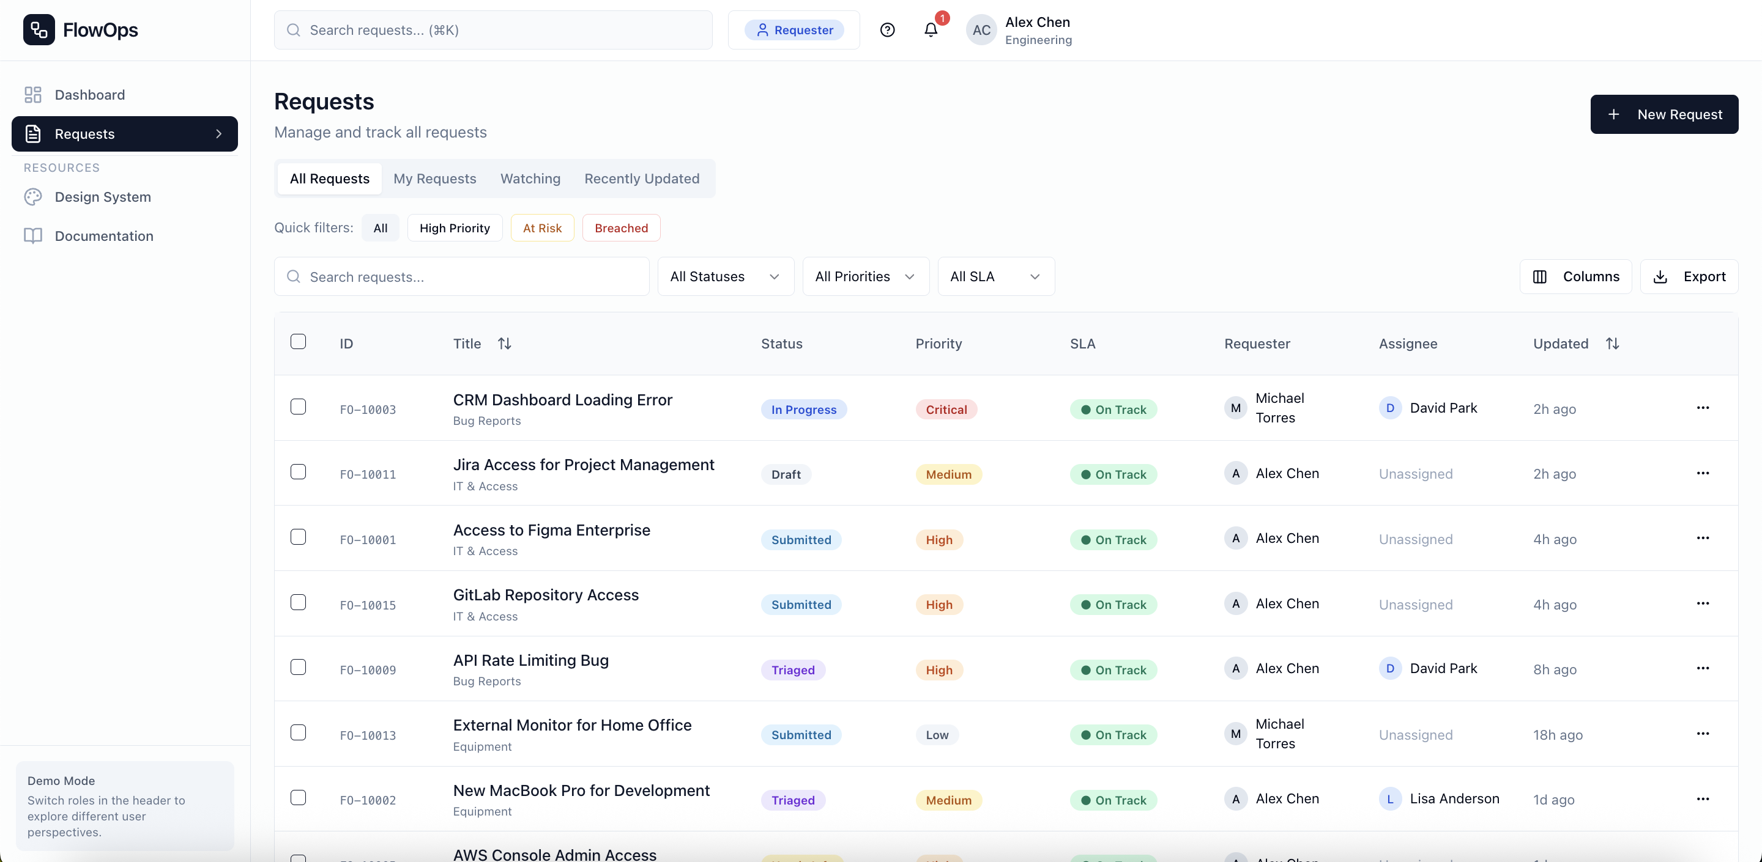Open row actions for CRM Dashboard Loading Error
Viewport: 1762px width, 862px height.
[x=1703, y=408]
